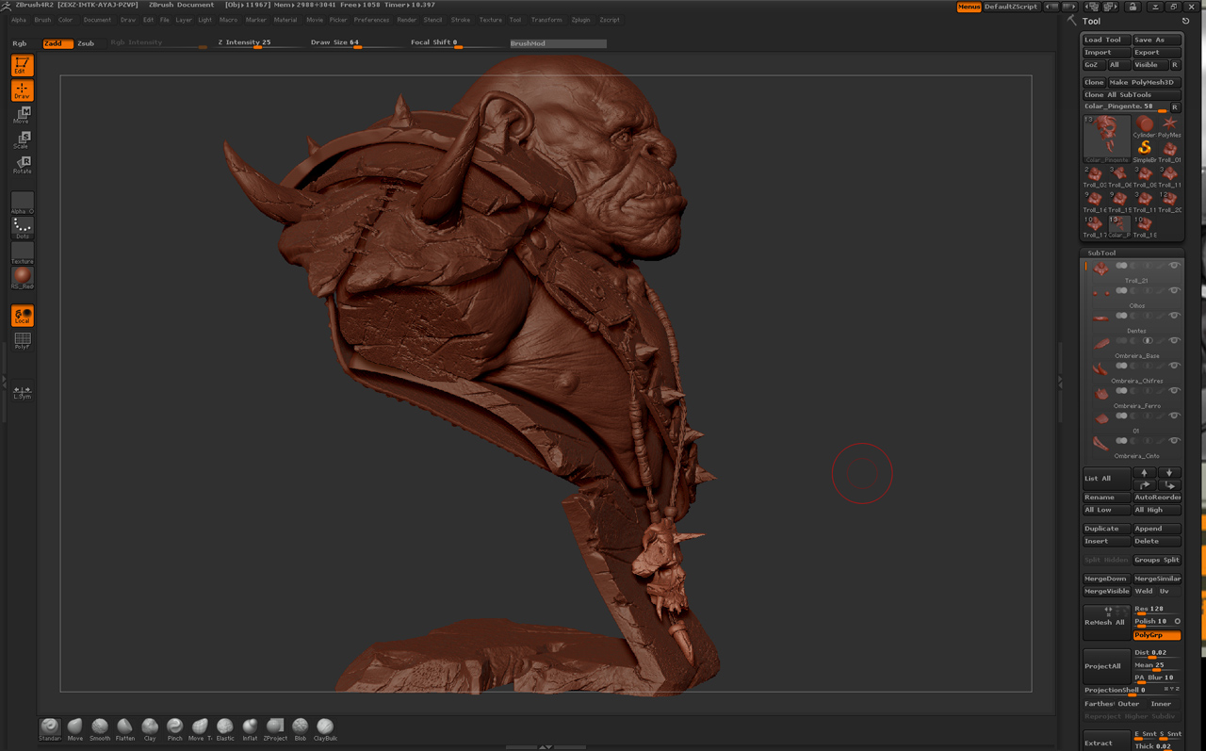Open the Brush menu
The image size is (1206, 751).
coord(42,20)
